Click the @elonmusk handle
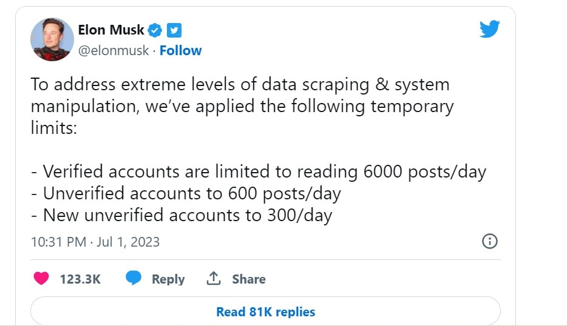The height and width of the screenshot is (326, 567). point(114,50)
